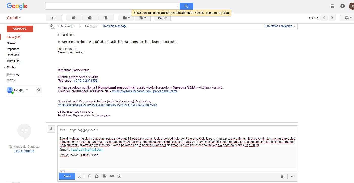This screenshot has height=183, width=354.
Task: Enable desktop notifications link
Action: click(x=147, y=13)
